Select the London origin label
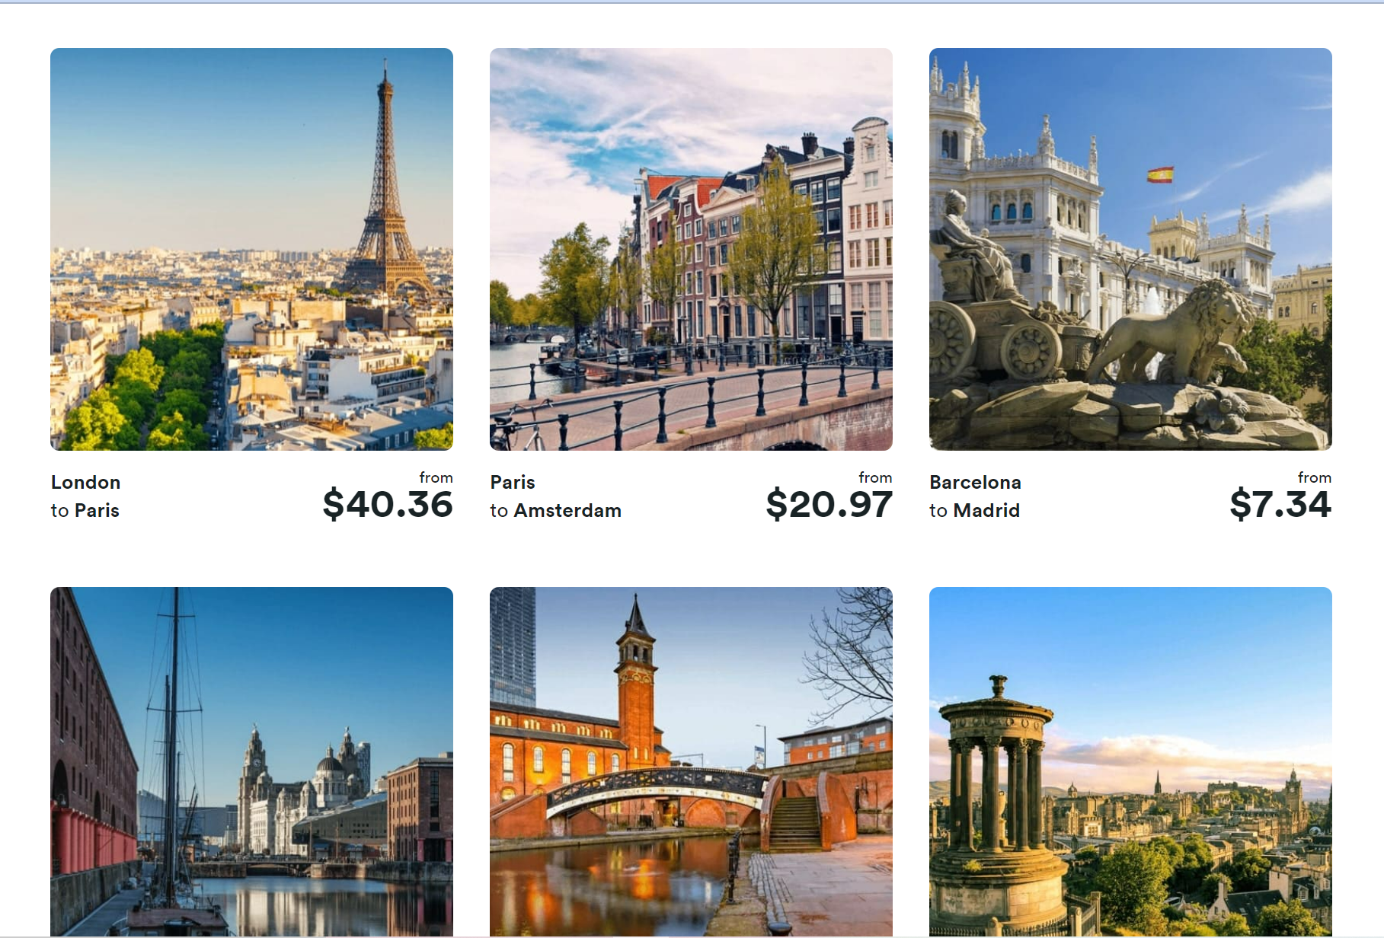The image size is (1384, 938). [x=86, y=483]
